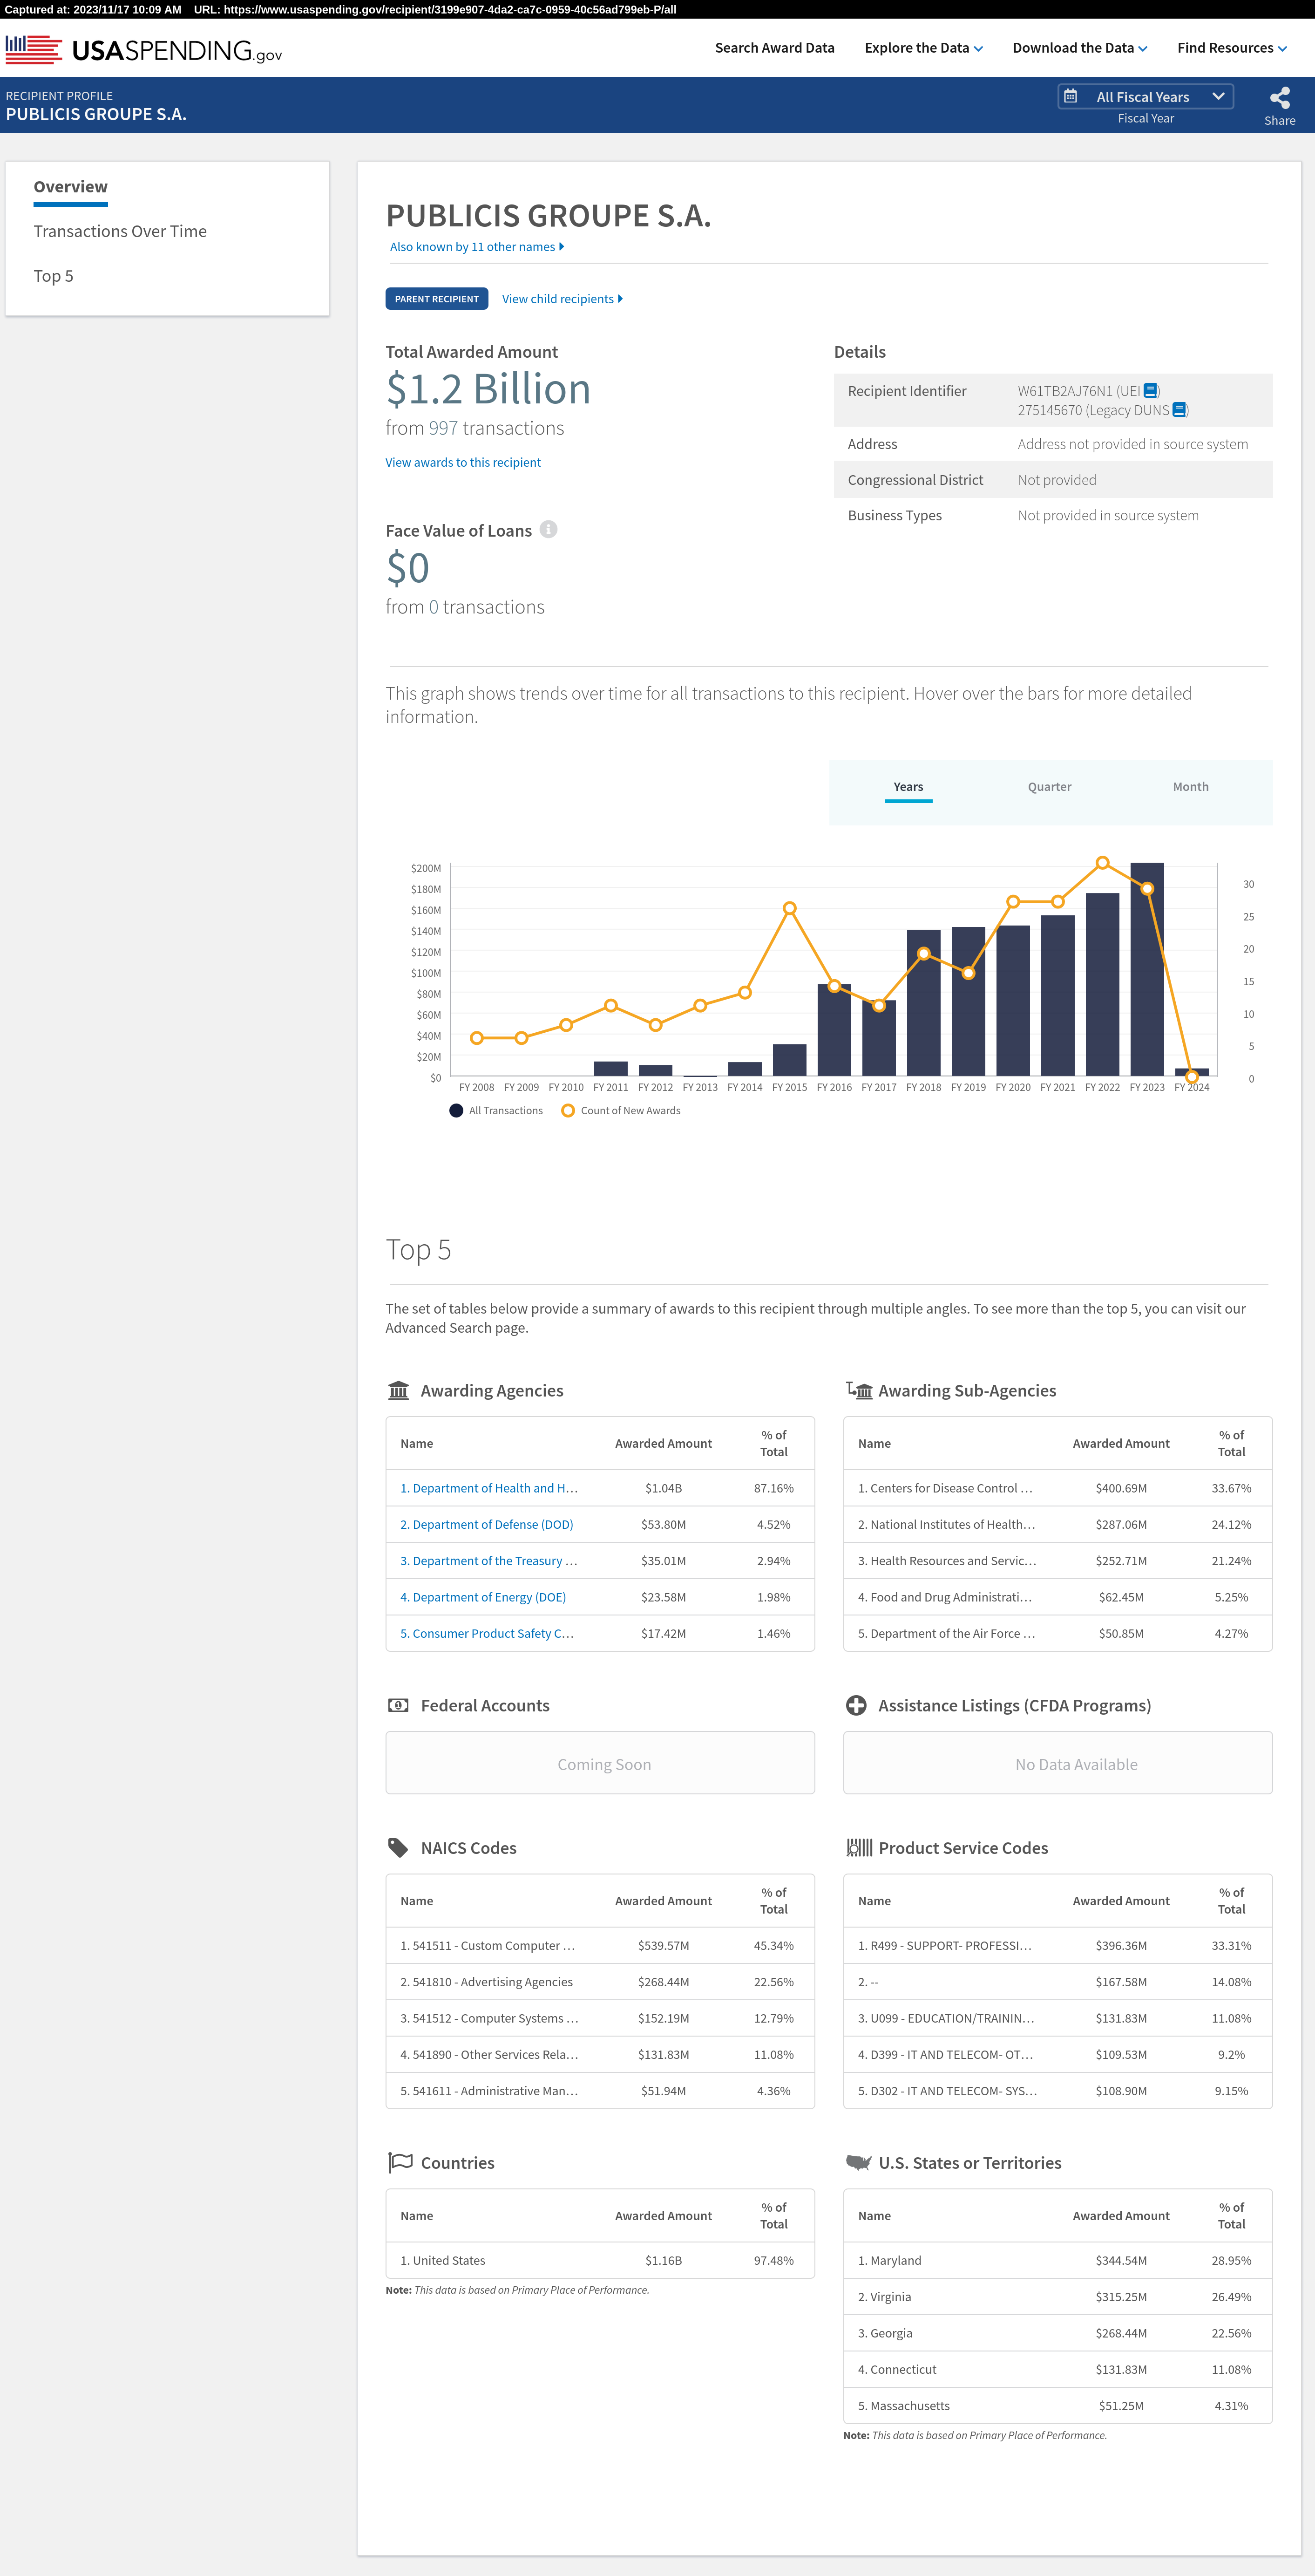Click the Parent Recipient badge
Image resolution: width=1315 pixels, height=2576 pixels.
point(437,299)
